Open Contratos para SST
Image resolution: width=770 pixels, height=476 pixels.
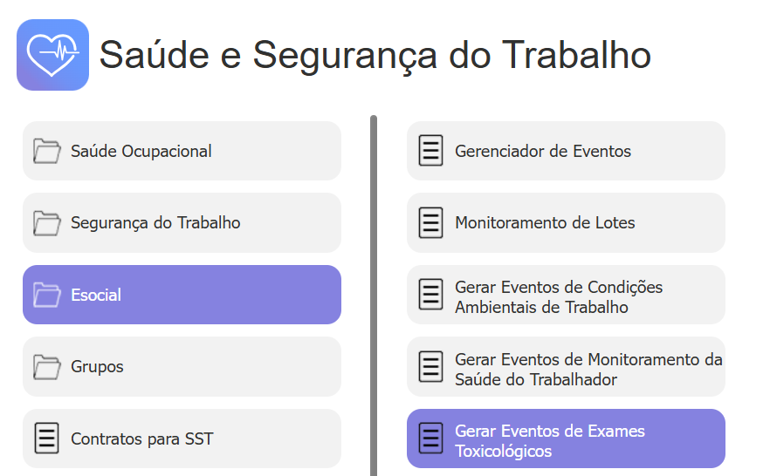pos(141,439)
